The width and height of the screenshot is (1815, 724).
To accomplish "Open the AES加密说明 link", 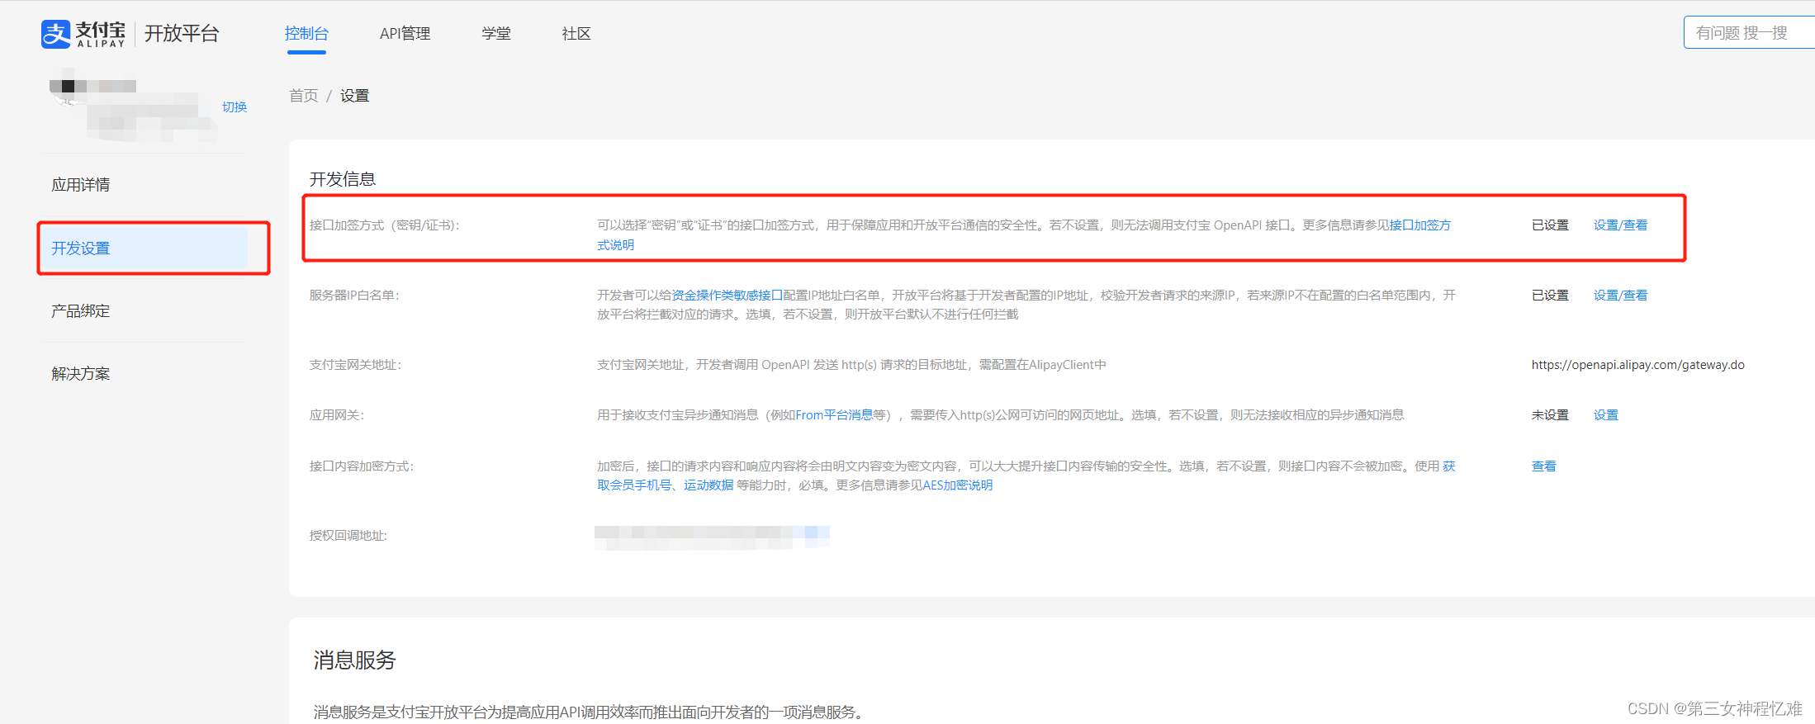I will pyautogui.click(x=958, y=485).
